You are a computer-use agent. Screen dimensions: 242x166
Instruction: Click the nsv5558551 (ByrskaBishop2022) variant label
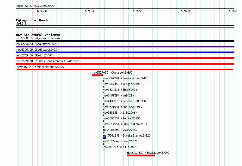coord(40,38)
